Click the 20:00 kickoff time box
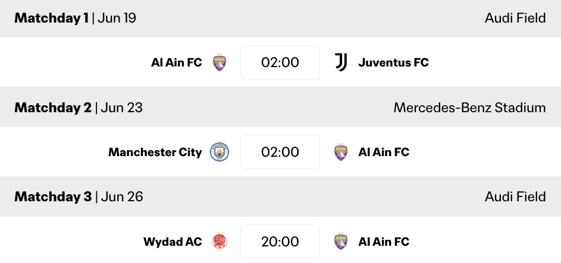 280,242
